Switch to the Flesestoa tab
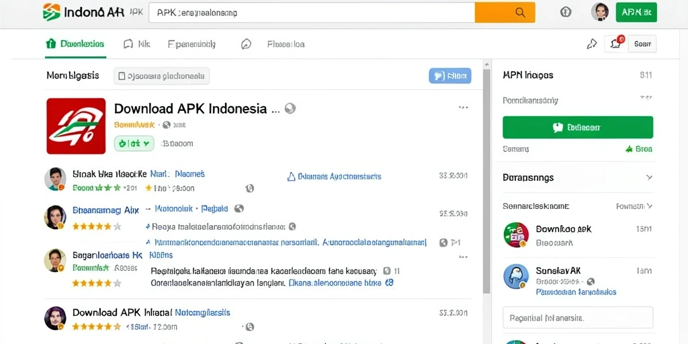The width and height of the screenshot is (688, 344). pyautogui.click(x=286, y=44)
